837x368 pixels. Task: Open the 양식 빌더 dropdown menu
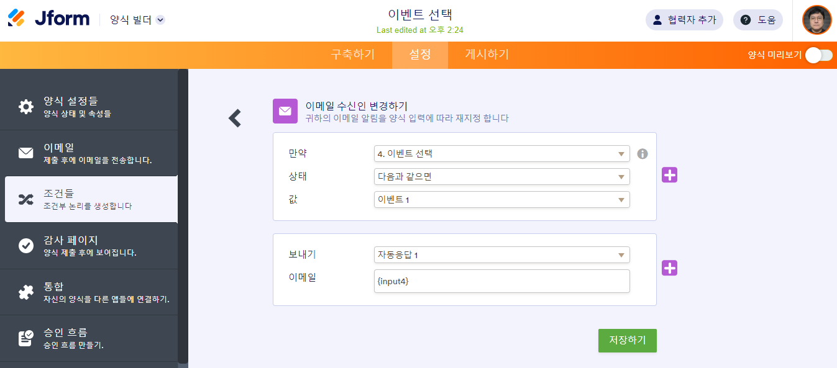[137, 20]
